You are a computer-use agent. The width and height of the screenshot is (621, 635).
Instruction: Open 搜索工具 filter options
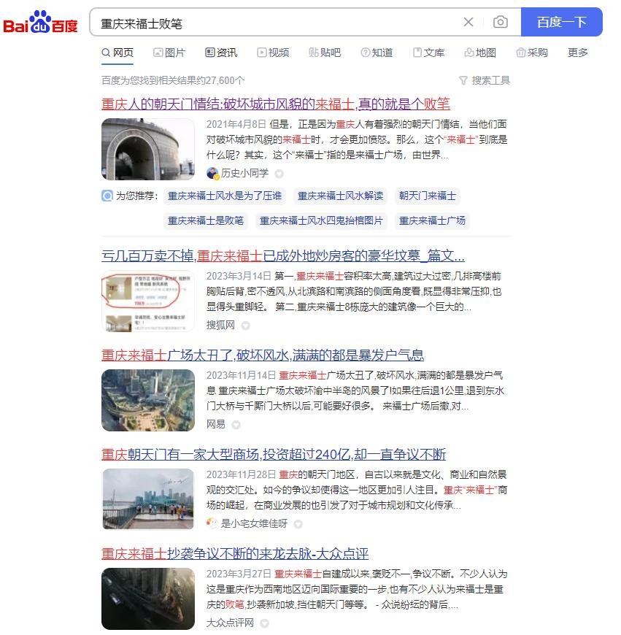click(x=485, y=80)
